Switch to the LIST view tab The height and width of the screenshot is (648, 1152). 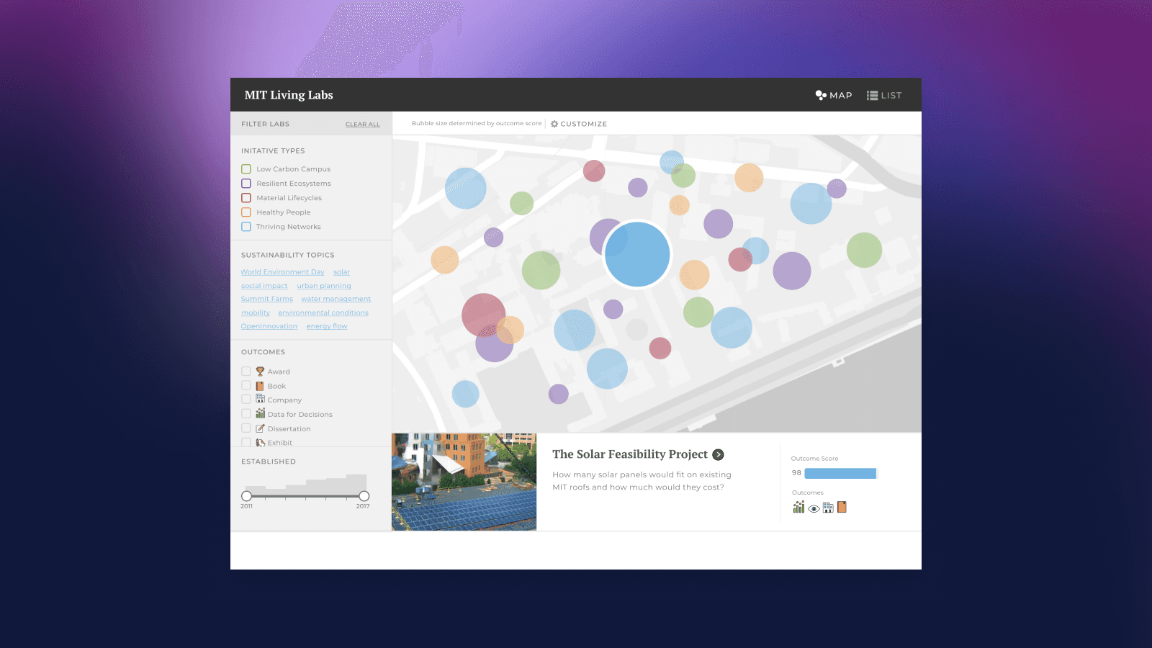pyautogui.click(x=884, y=95)
